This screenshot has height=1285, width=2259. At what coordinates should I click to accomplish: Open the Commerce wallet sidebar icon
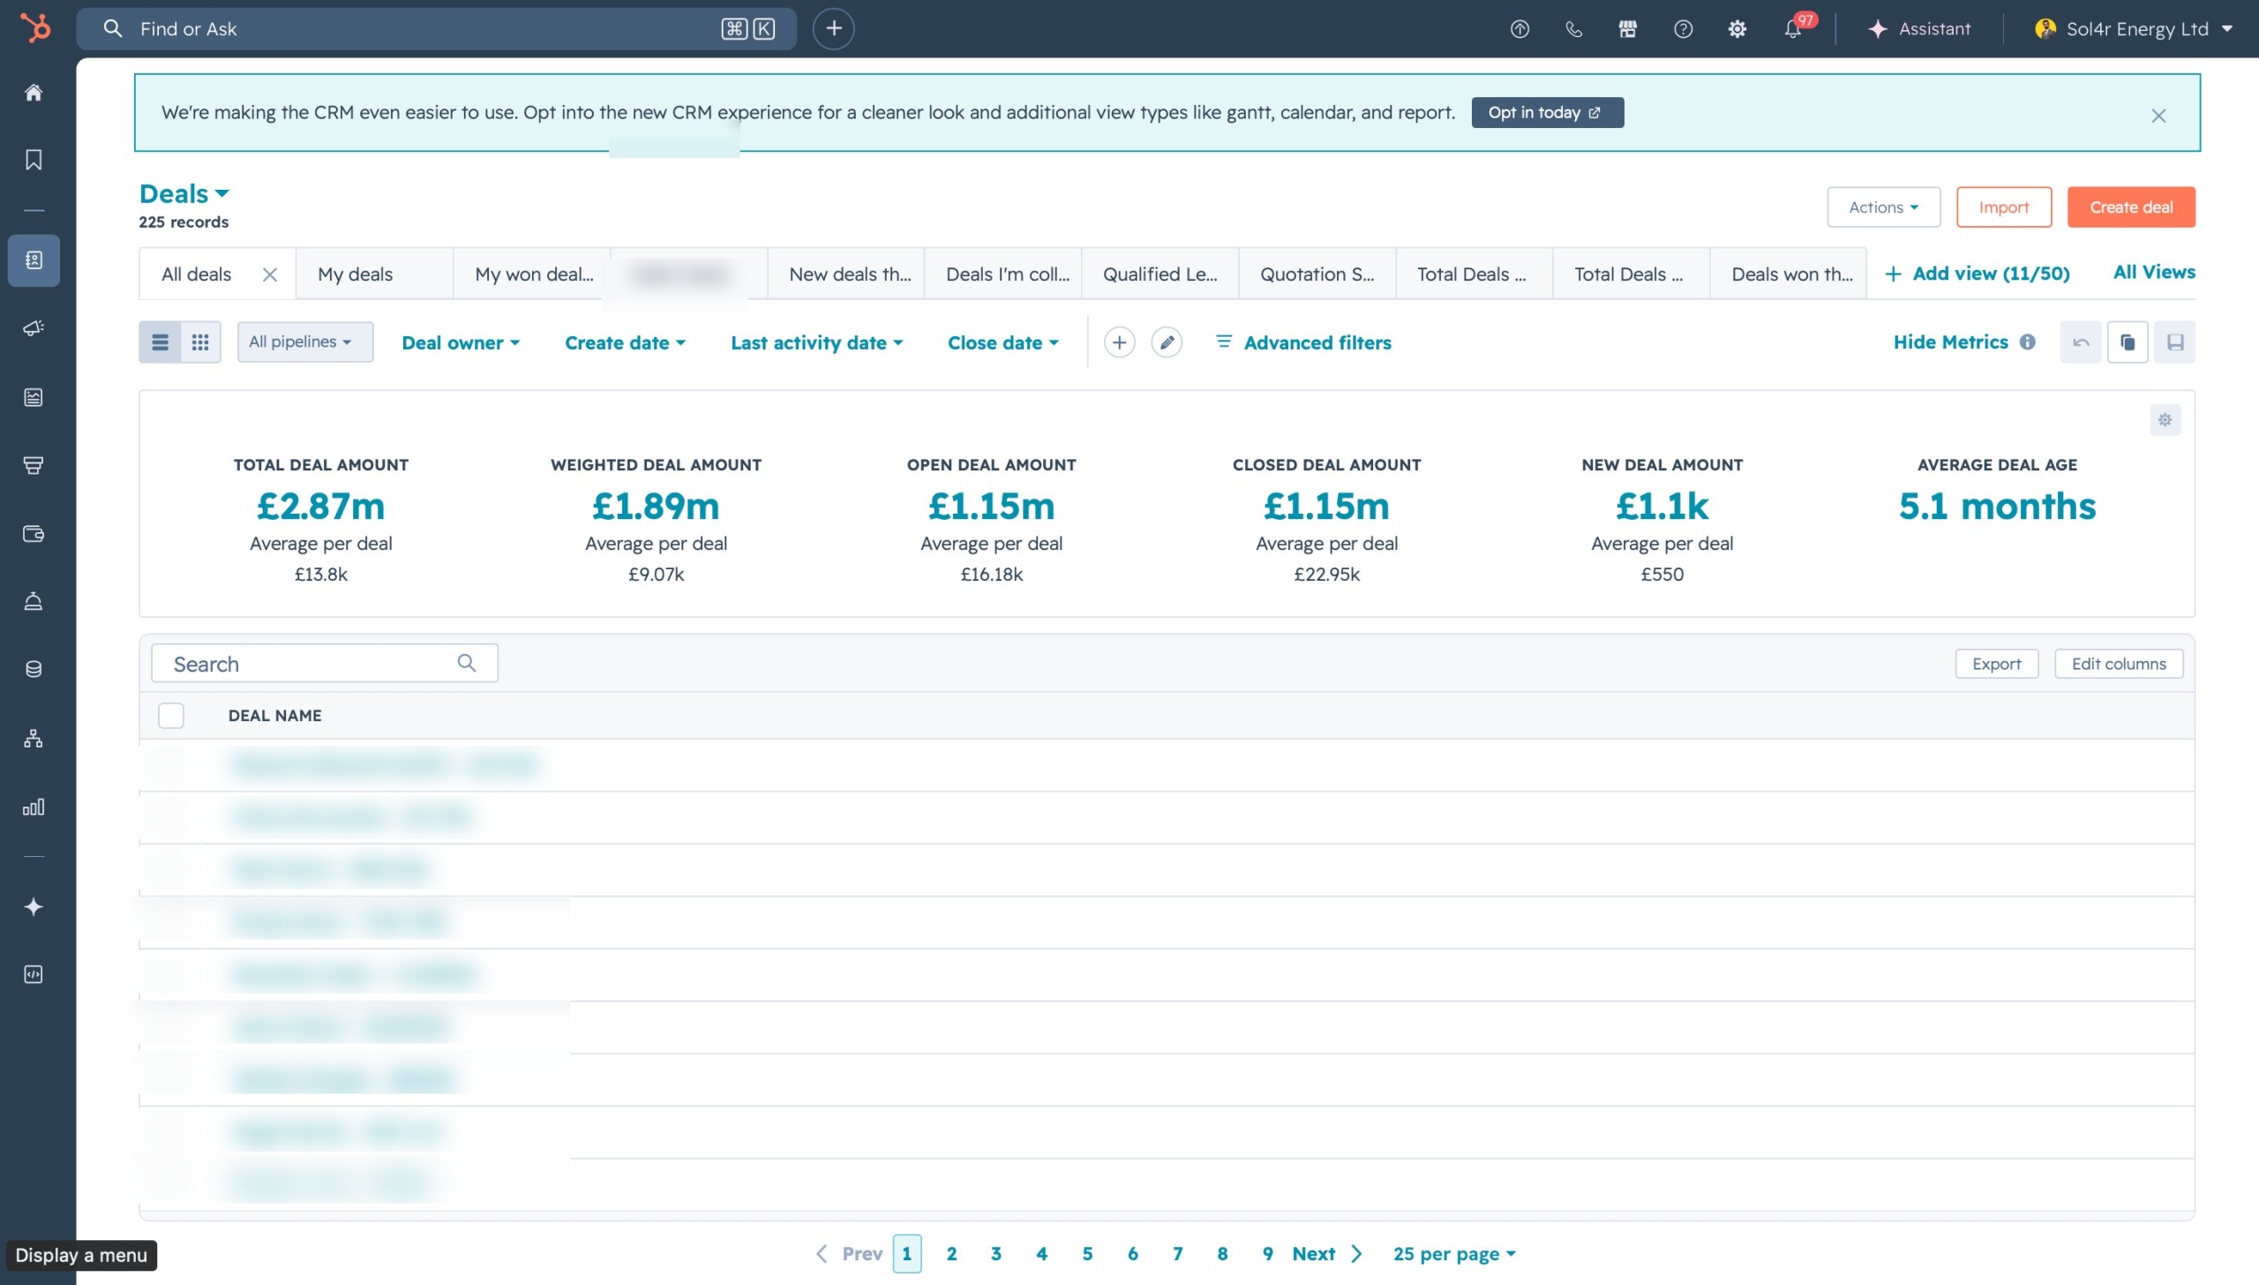pyautogui.click(x=34, y=533)
